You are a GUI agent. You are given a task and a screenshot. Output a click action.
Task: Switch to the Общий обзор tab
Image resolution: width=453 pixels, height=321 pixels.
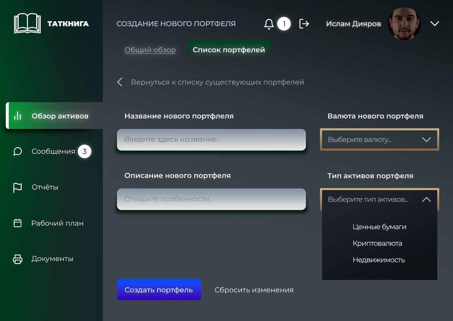click(150, 50)
